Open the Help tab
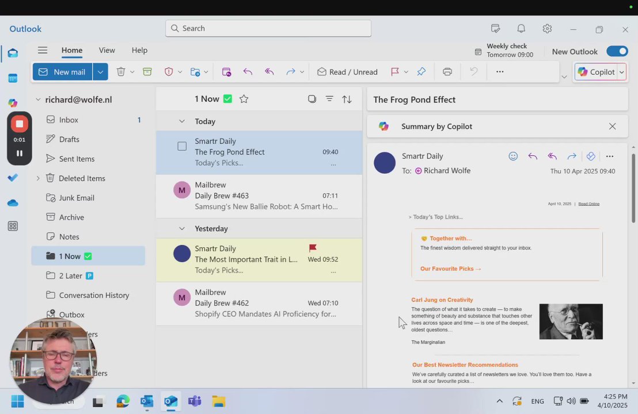Image resolution: width=638 pixels, height=414 pixels. tap(139, 51)
